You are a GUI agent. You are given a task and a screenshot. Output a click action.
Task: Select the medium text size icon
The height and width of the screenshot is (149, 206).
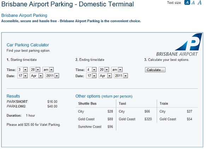coord(193,2)
